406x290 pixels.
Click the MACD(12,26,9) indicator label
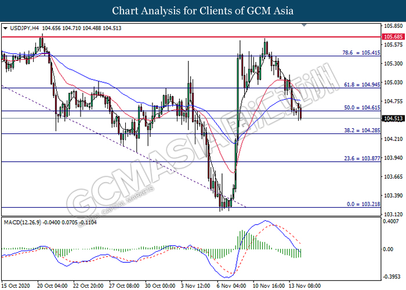(x=22, y=222)
